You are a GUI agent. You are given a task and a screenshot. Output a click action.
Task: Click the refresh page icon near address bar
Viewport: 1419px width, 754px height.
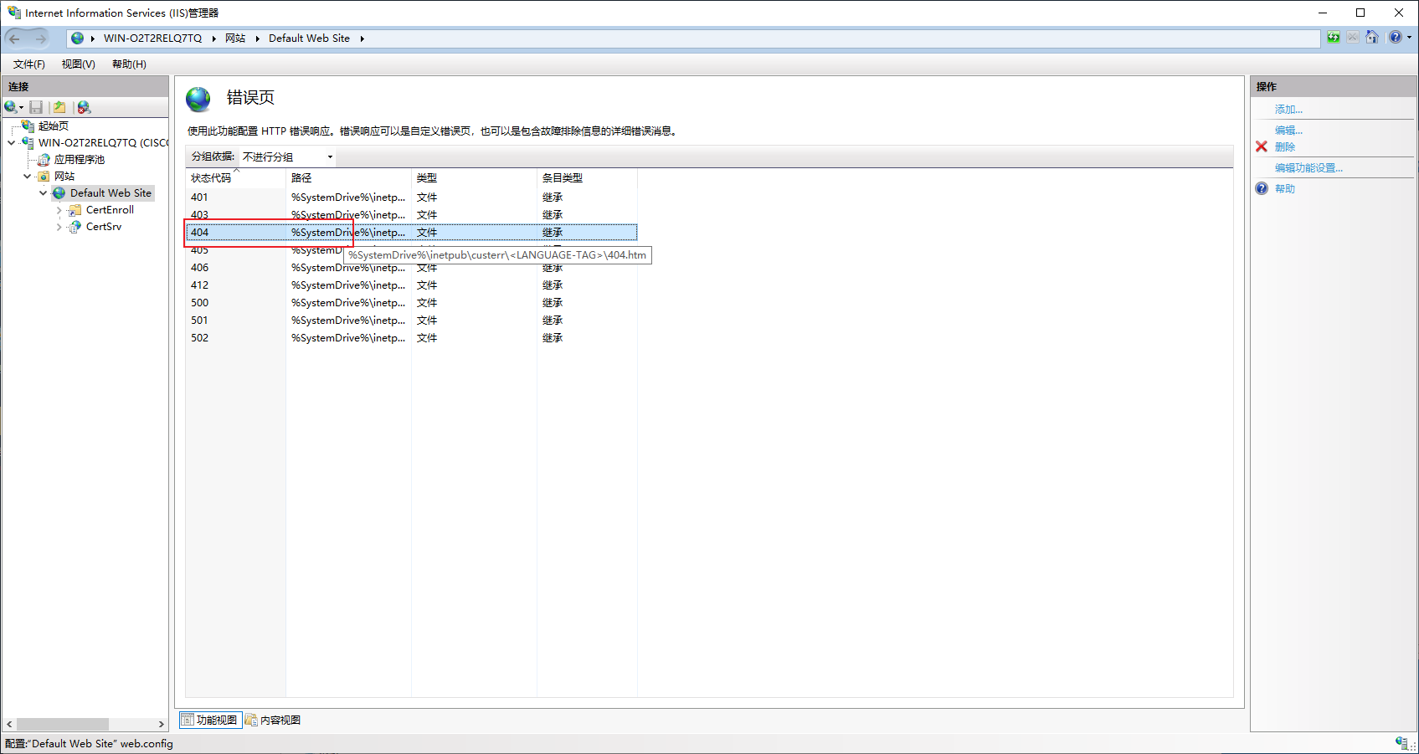pyautogui.click(x=1334, y=38)
